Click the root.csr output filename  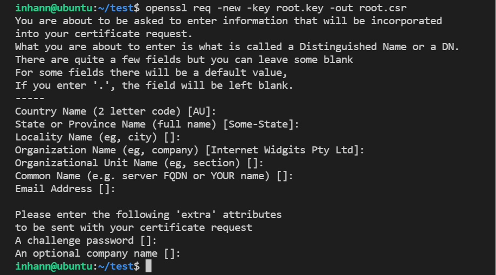[383, 8]
